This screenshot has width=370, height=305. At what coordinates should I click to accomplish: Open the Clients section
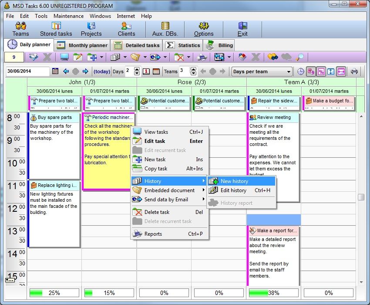tap(127, 29)
